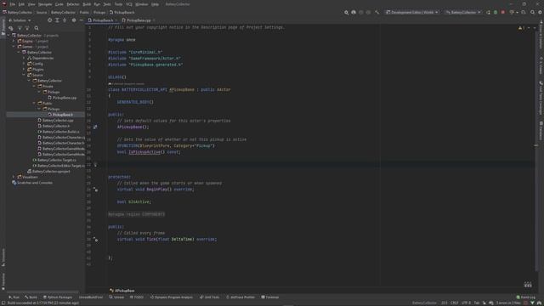Select PickupBase.cpp in the solution tree
Viewport: 544px width, 306px height.
(x=65, y=98)
